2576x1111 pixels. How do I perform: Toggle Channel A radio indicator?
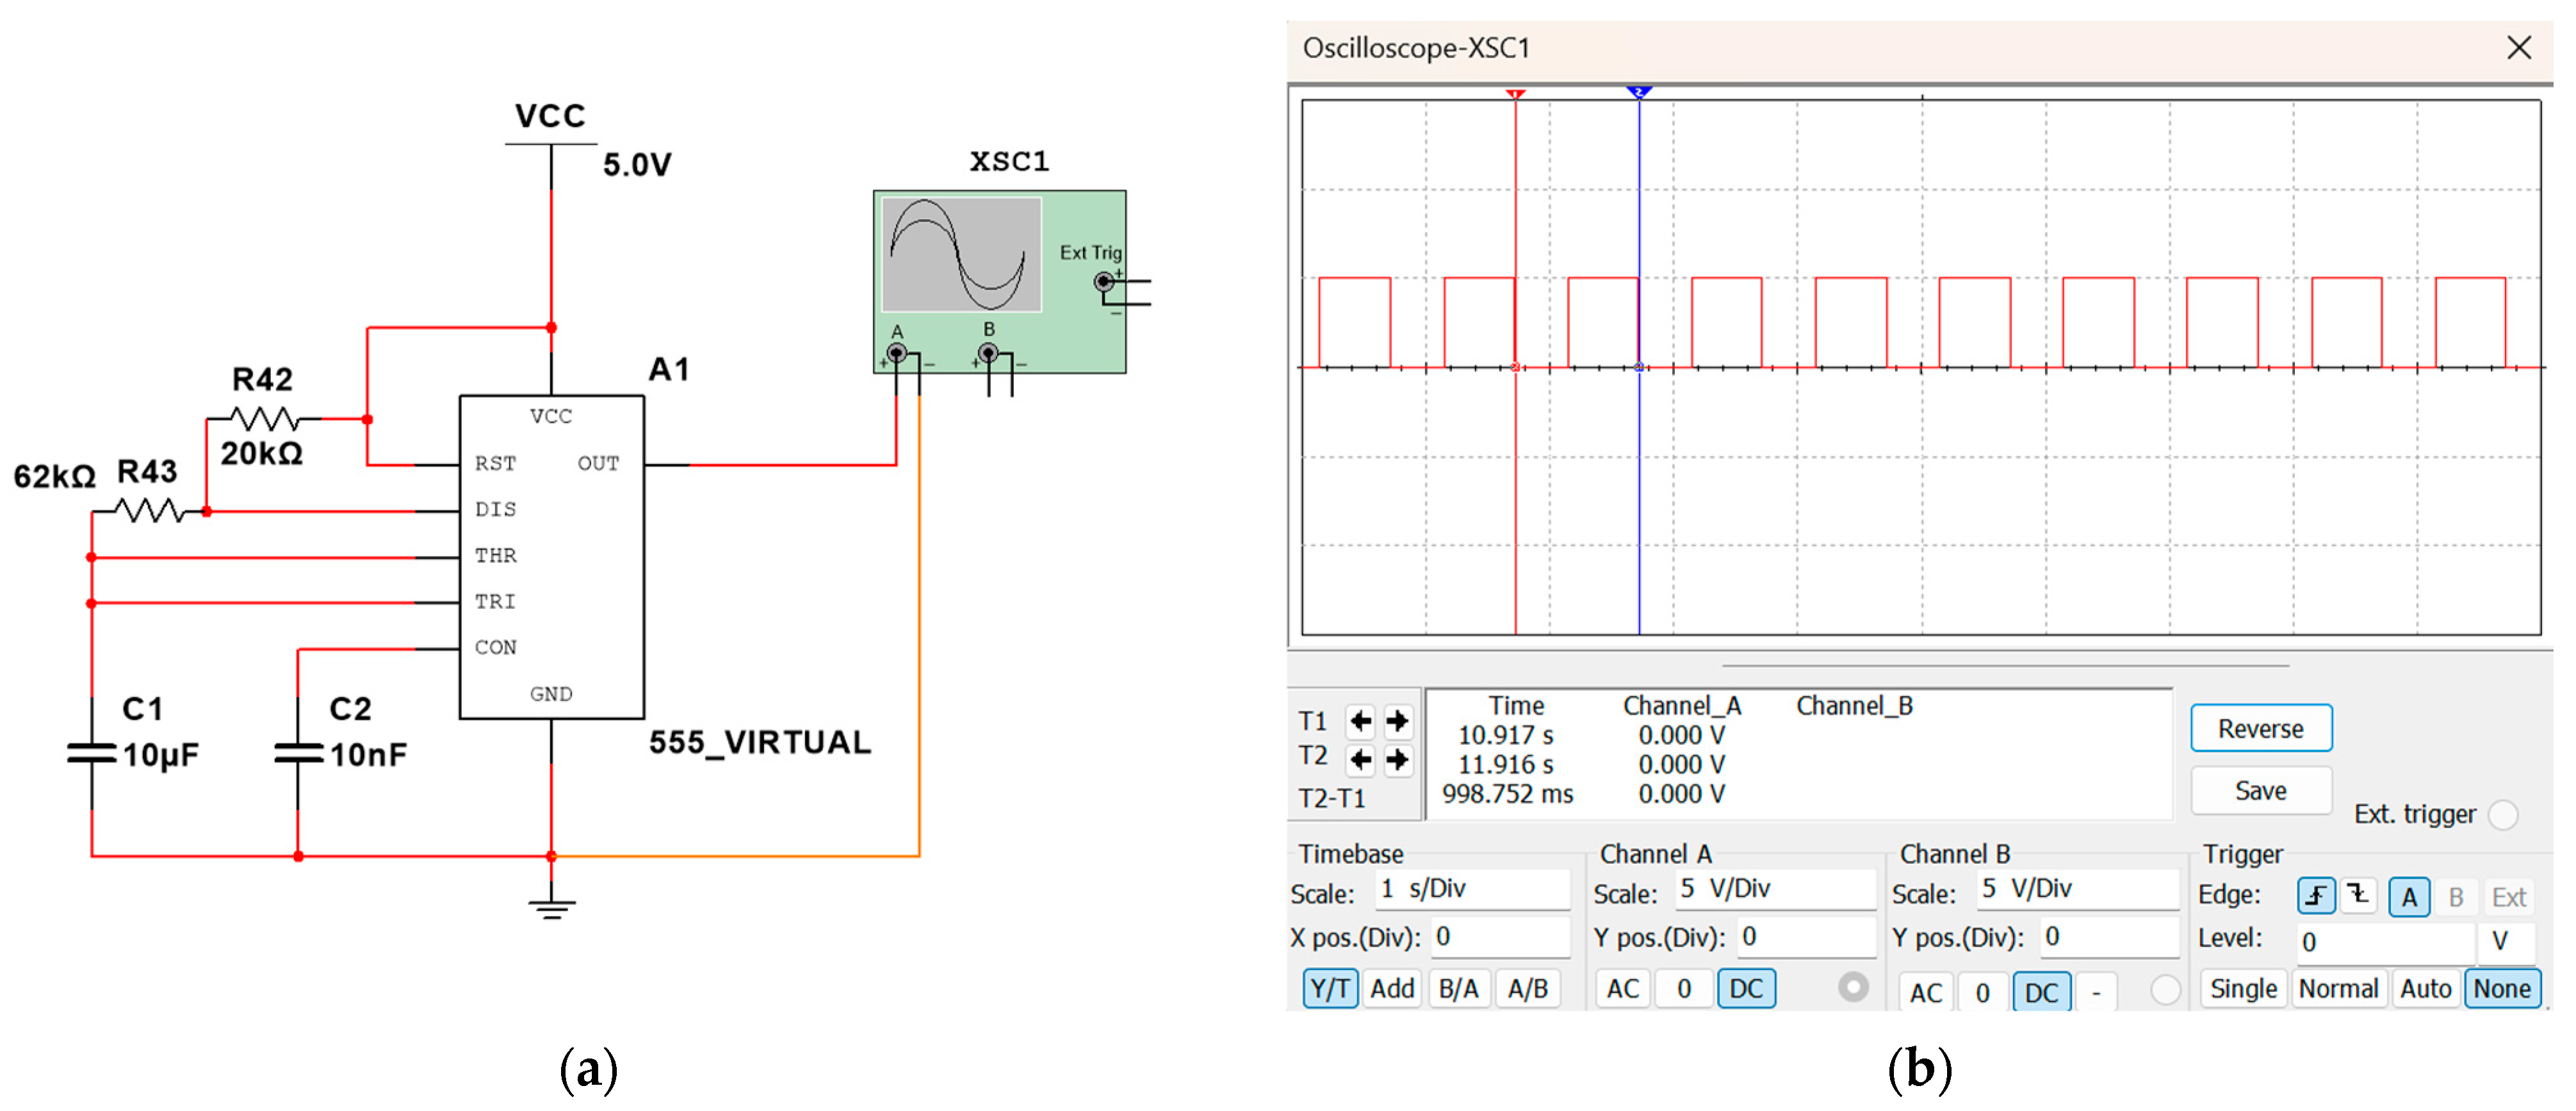1853,988
